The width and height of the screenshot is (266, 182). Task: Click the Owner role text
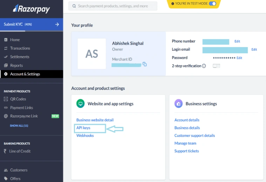(117, 49)
